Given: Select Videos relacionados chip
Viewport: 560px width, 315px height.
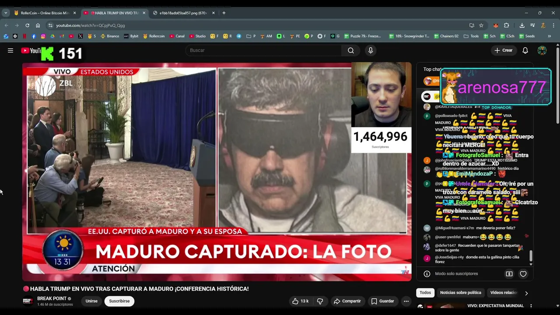Looking at the screenshot, I should 504,293.
